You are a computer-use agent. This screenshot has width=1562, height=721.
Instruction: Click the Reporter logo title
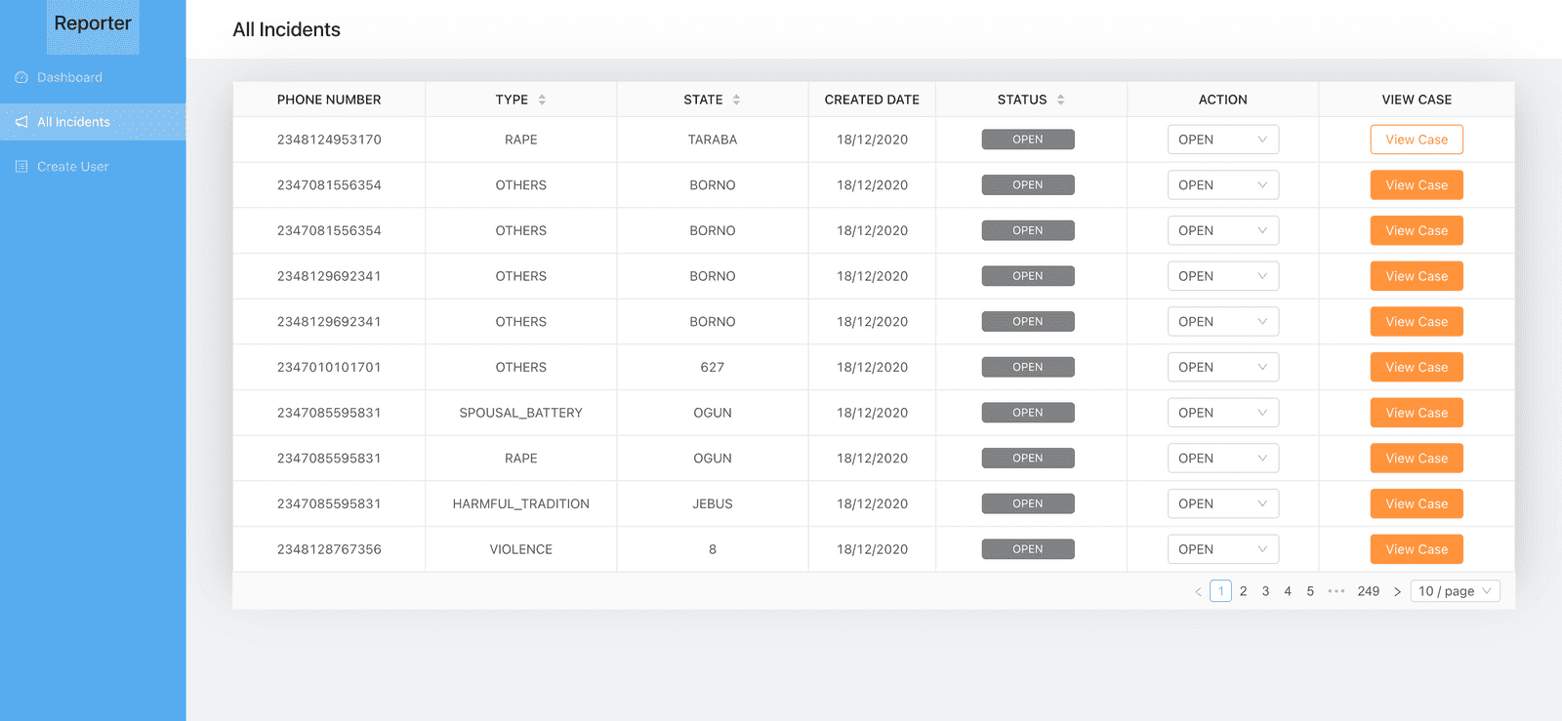pos(93,23)
